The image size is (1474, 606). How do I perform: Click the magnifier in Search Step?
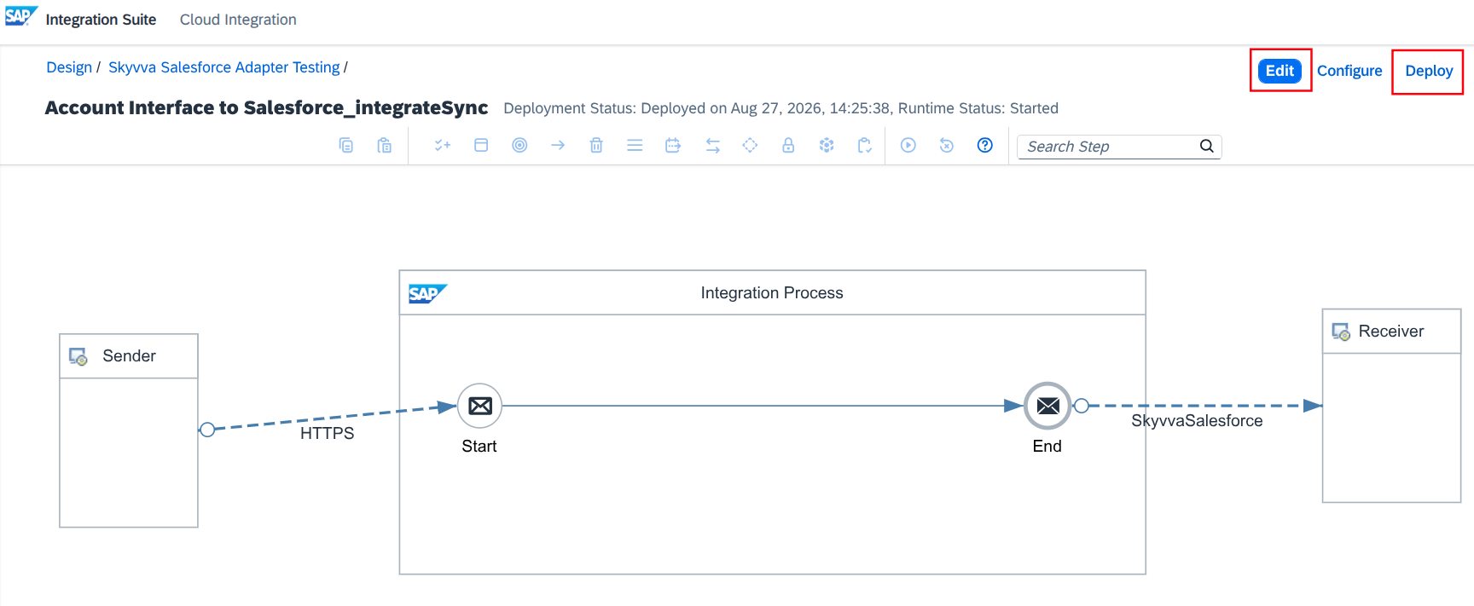(1206, 146)
